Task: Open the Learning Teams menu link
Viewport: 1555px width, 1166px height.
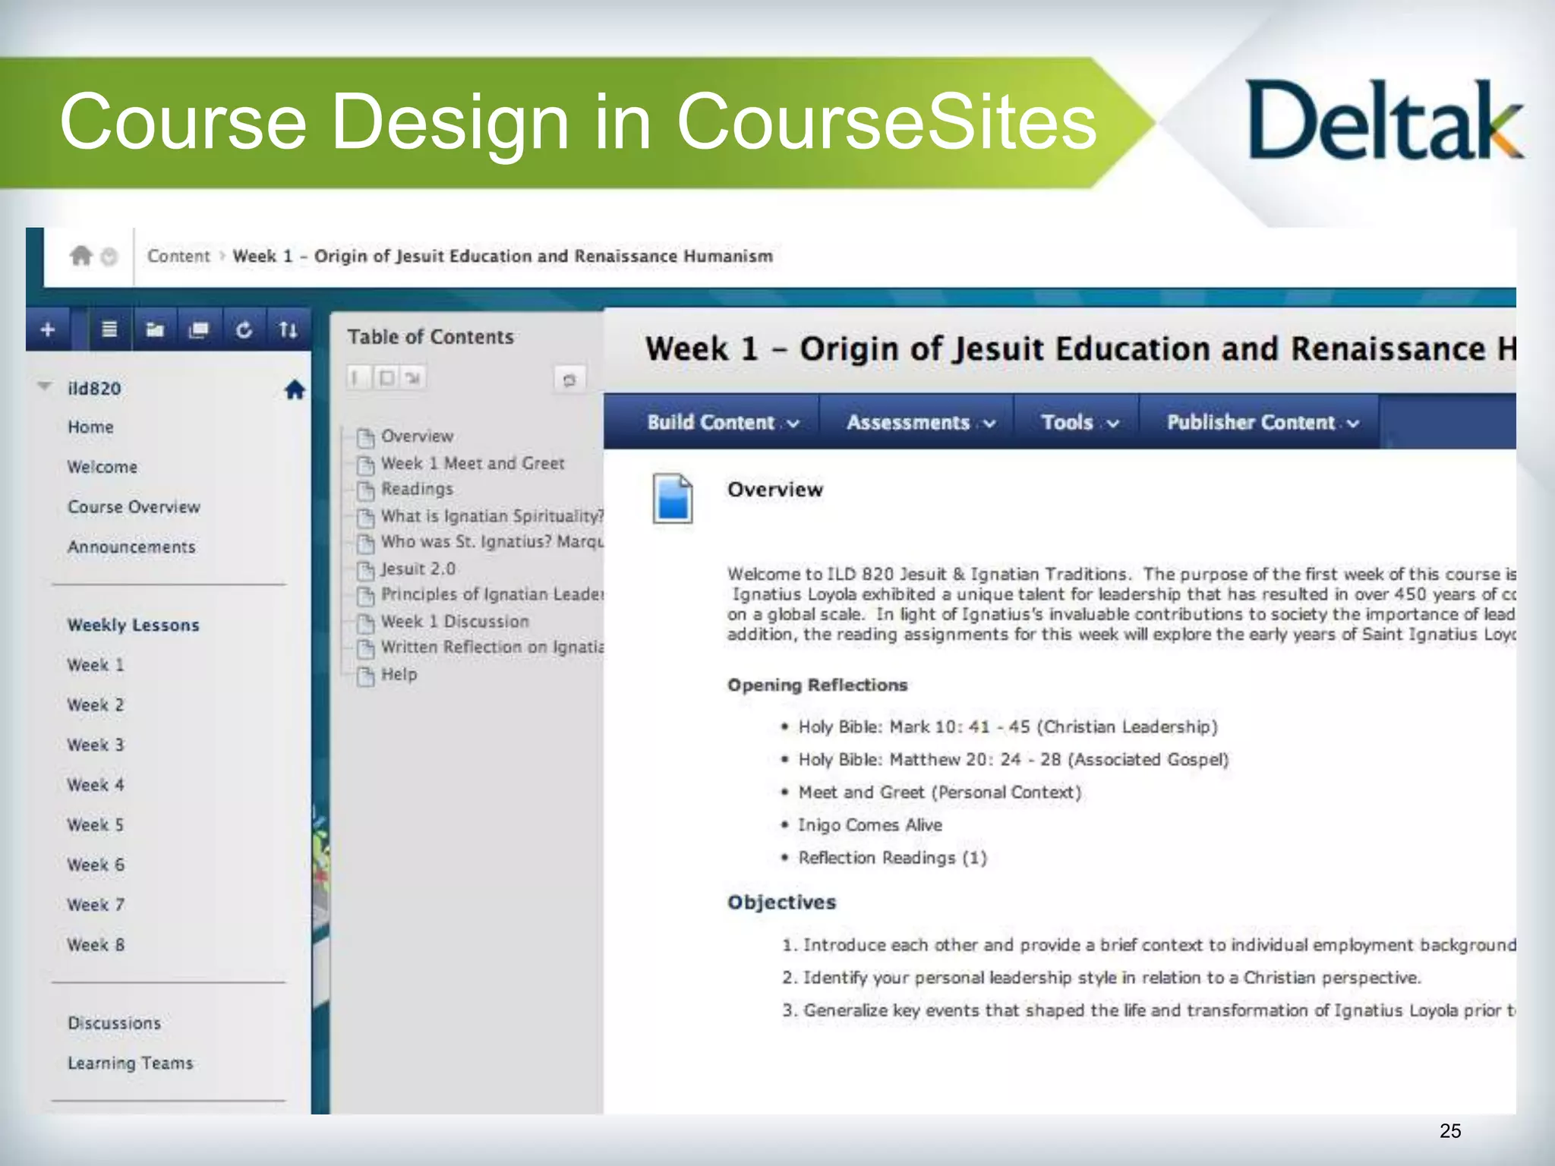Action: tap(130, 1063)
